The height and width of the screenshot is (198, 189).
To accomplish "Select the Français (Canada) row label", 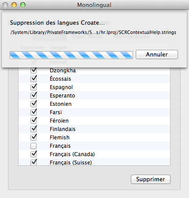I will (72, 154).
